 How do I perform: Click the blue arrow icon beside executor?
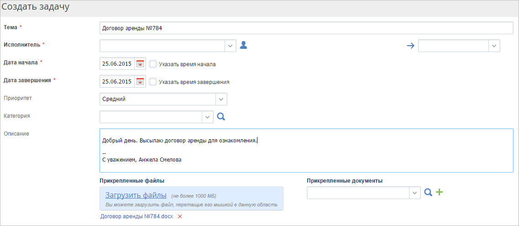pos(410,46)
